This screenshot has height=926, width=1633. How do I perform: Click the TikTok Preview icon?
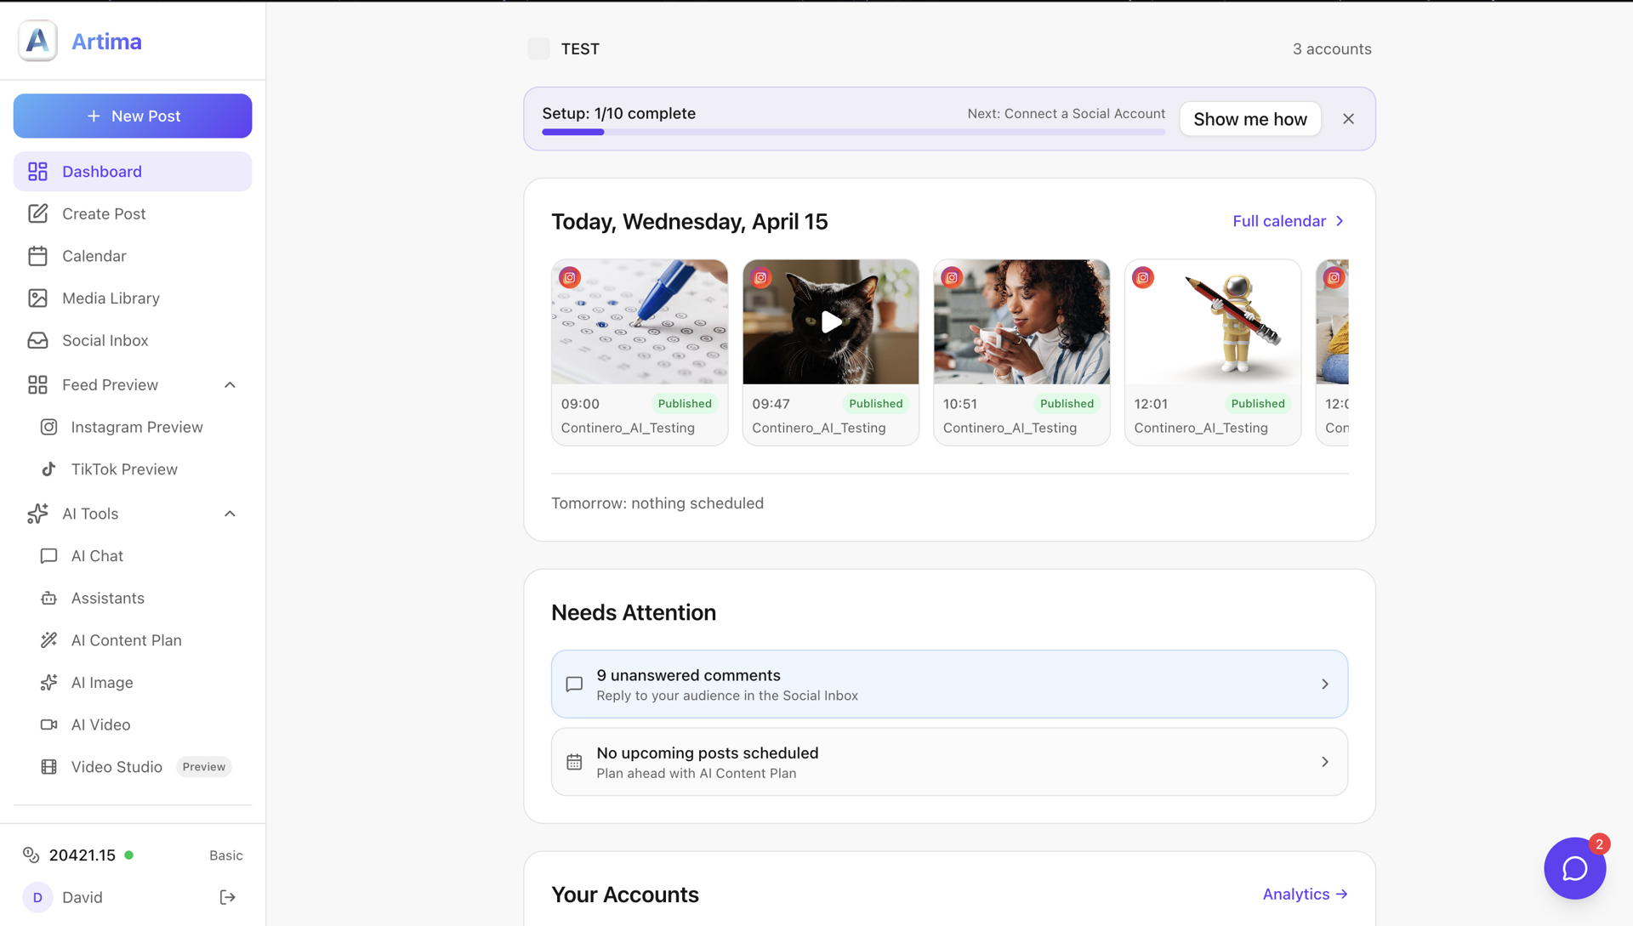49,469
